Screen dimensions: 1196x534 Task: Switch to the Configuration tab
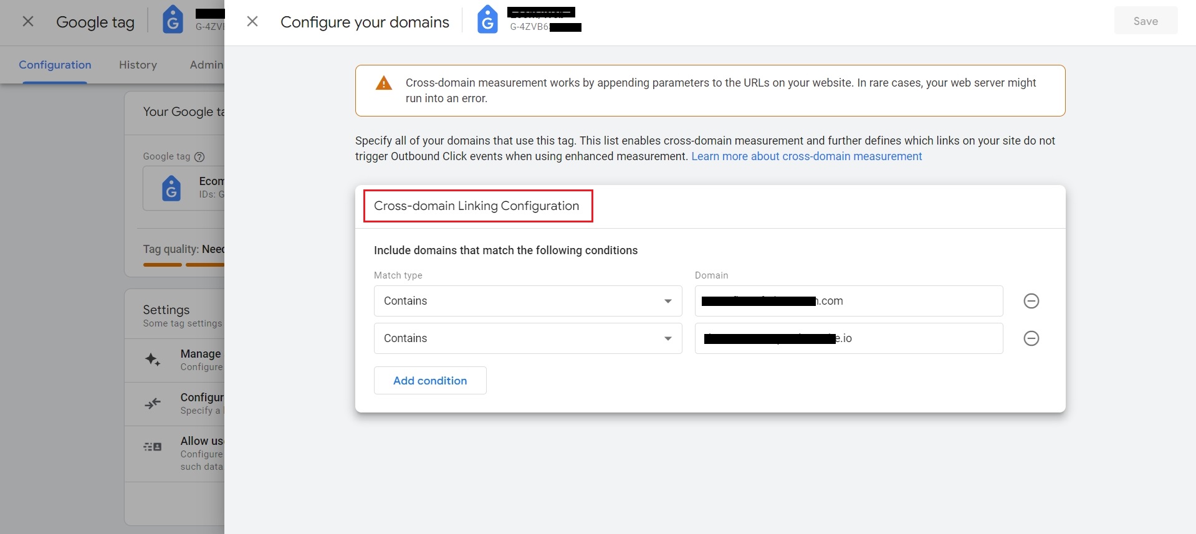[x=55, y=65]
